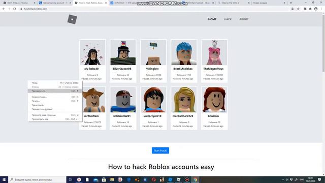The image size is (325, 183).
Task: Choose 'Назад' in the context menu
Action: coord(55,83)
